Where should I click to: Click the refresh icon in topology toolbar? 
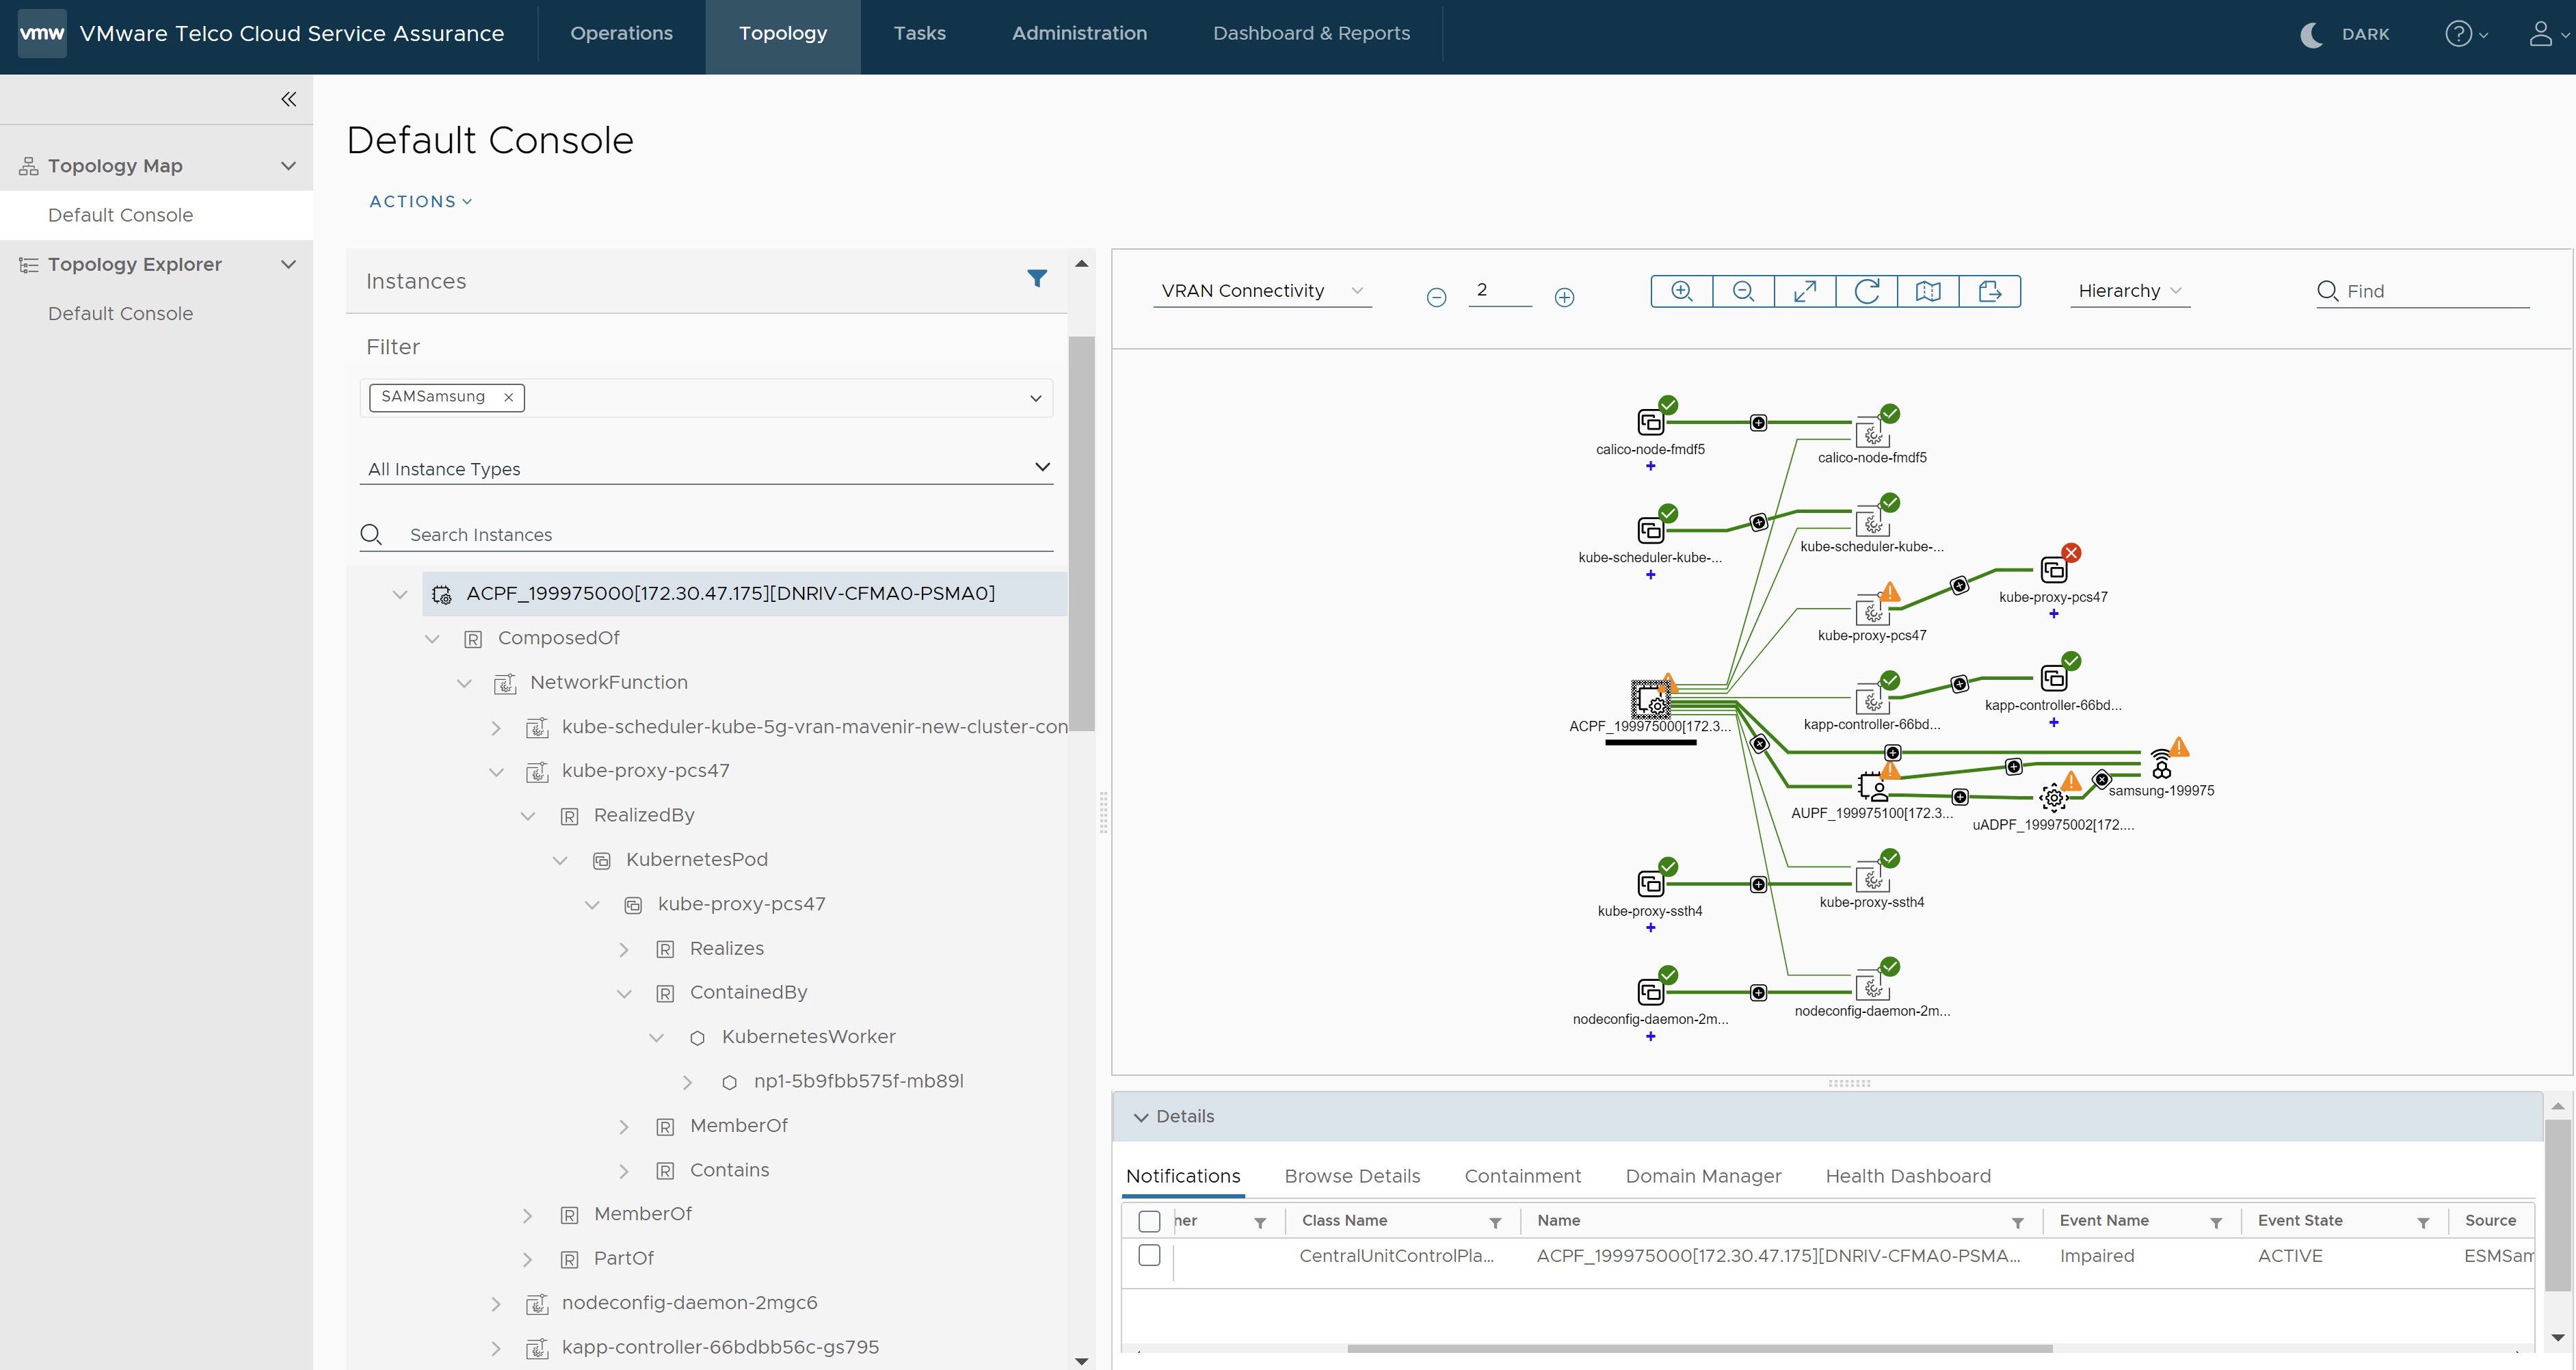[1868, 290]
